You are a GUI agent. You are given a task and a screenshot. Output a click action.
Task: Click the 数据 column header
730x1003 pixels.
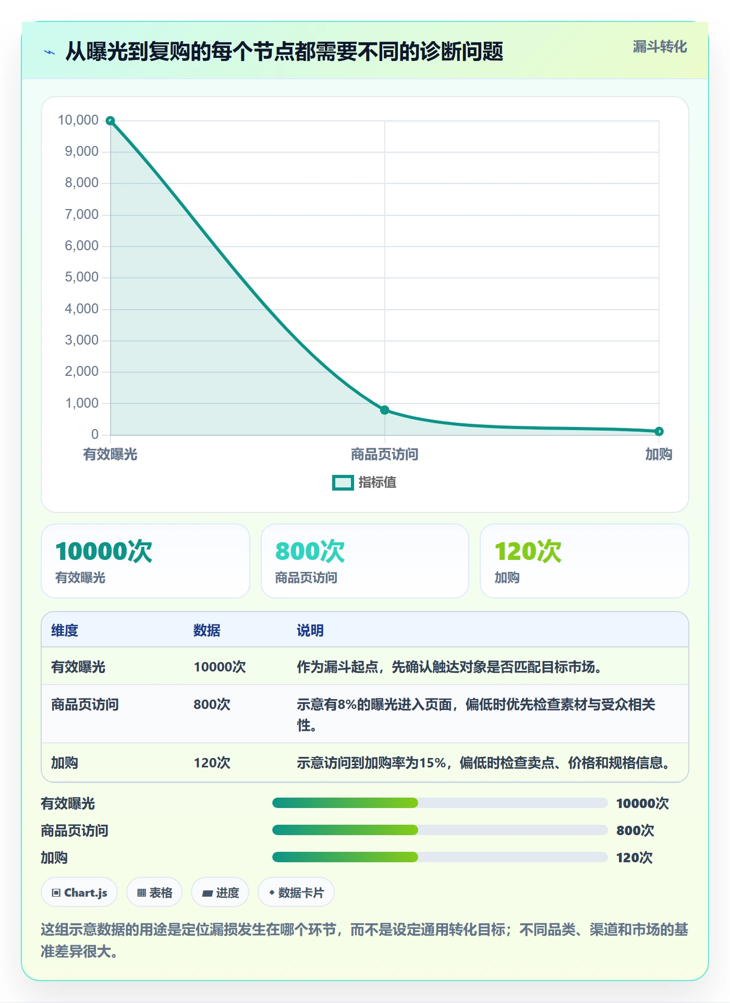[x=207, y=631]
